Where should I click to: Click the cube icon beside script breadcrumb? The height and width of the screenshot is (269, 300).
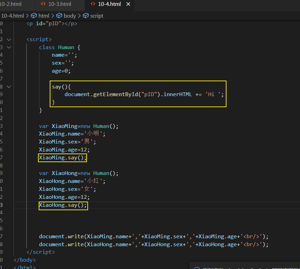tap(86, 16)
